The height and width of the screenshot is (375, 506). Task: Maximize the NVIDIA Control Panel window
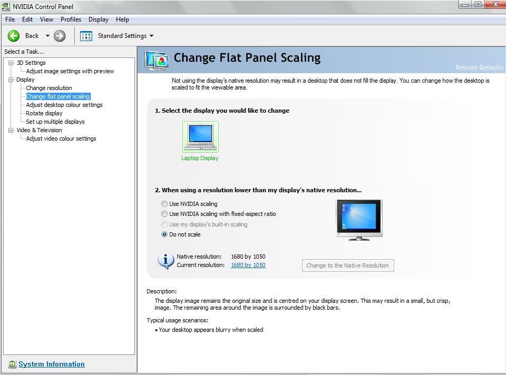(478, 5)
